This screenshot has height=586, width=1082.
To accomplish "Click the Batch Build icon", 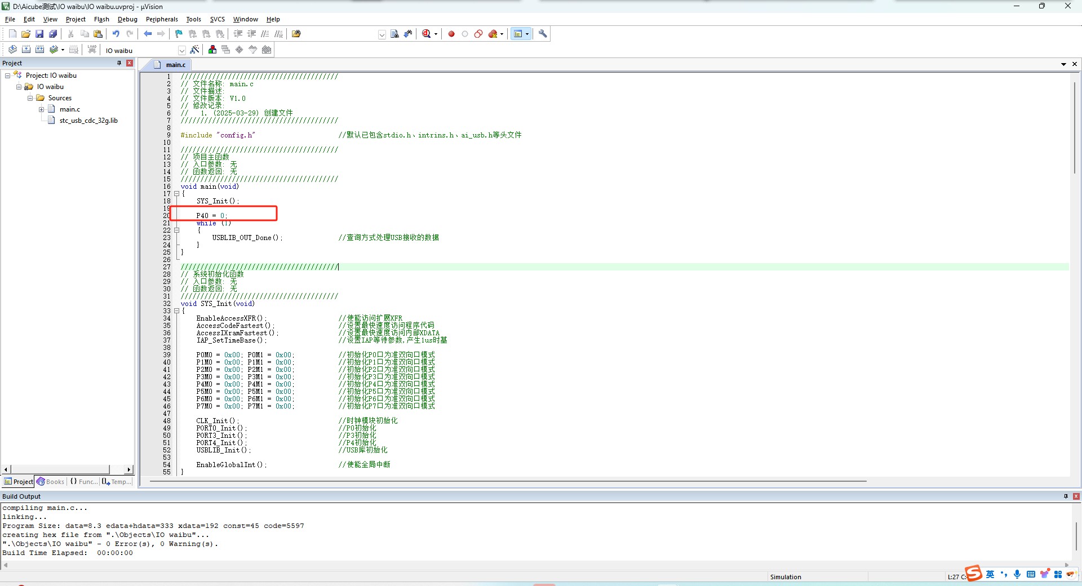I will point(54,50).
